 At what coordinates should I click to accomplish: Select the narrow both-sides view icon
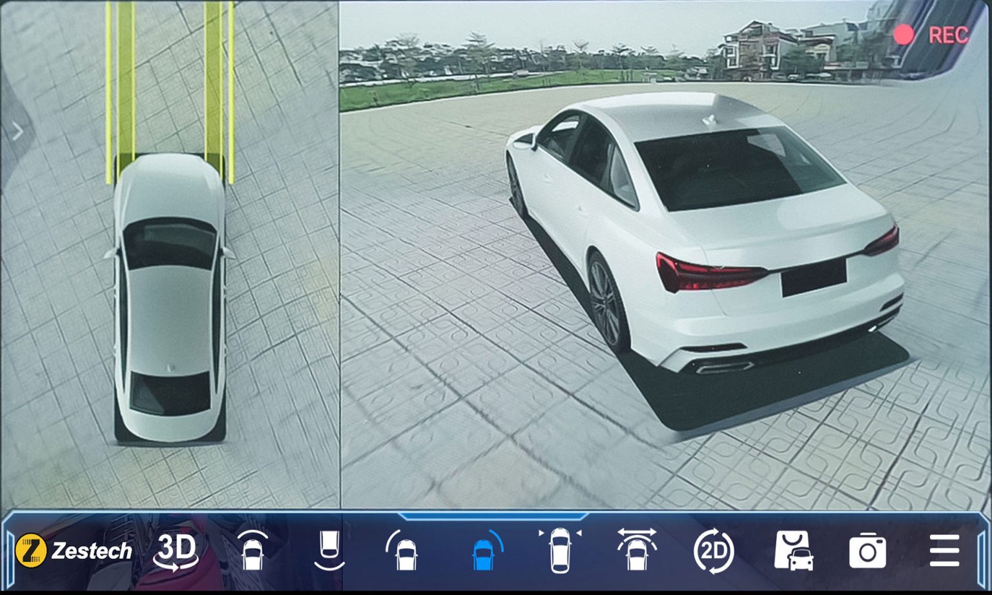[560, 551]
